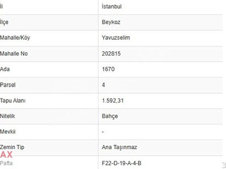Click the red AX watermark logo
Image resolution: width=226 pixels, height=169 pixels.
pyautogui.click(x=6, y=155)
